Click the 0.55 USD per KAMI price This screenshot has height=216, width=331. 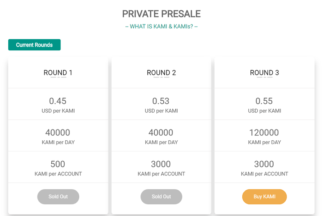pyautogui.click(x=265, y=105)
